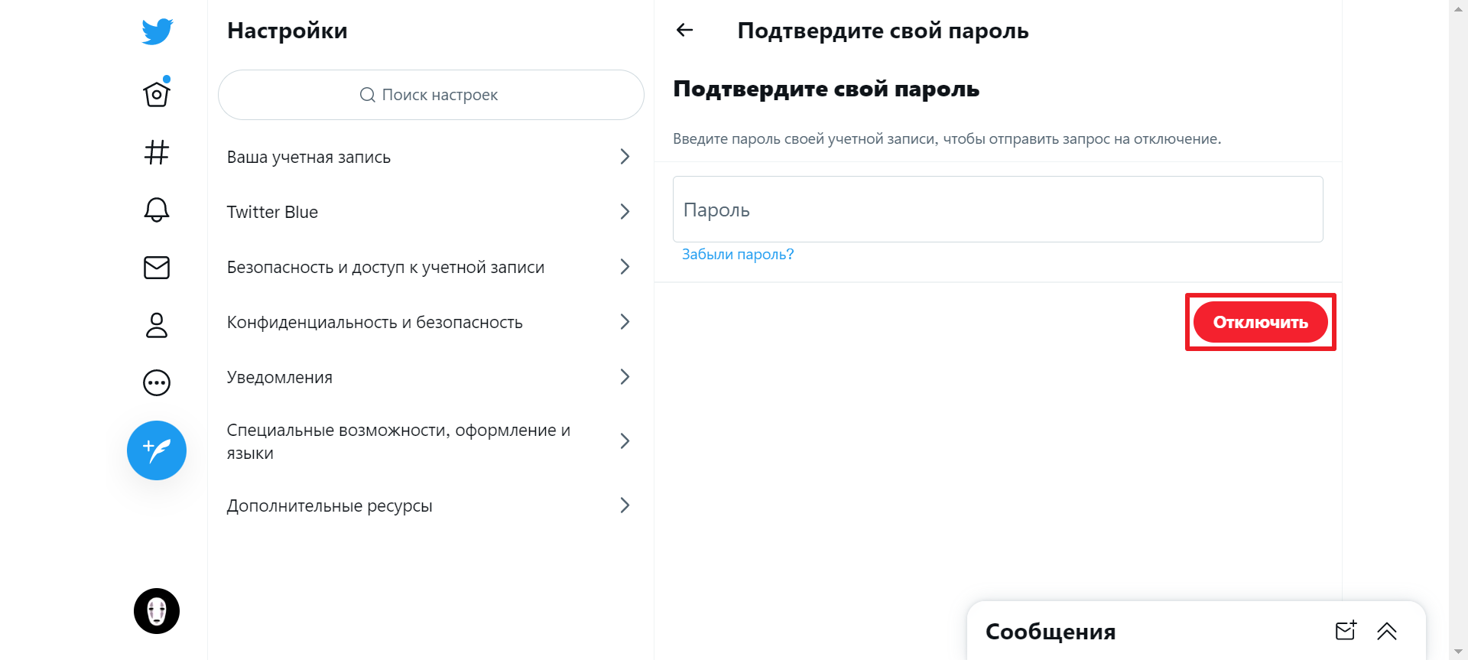Follow the Забыли пароль? link
1468x660 pixels.
point(737,254)
